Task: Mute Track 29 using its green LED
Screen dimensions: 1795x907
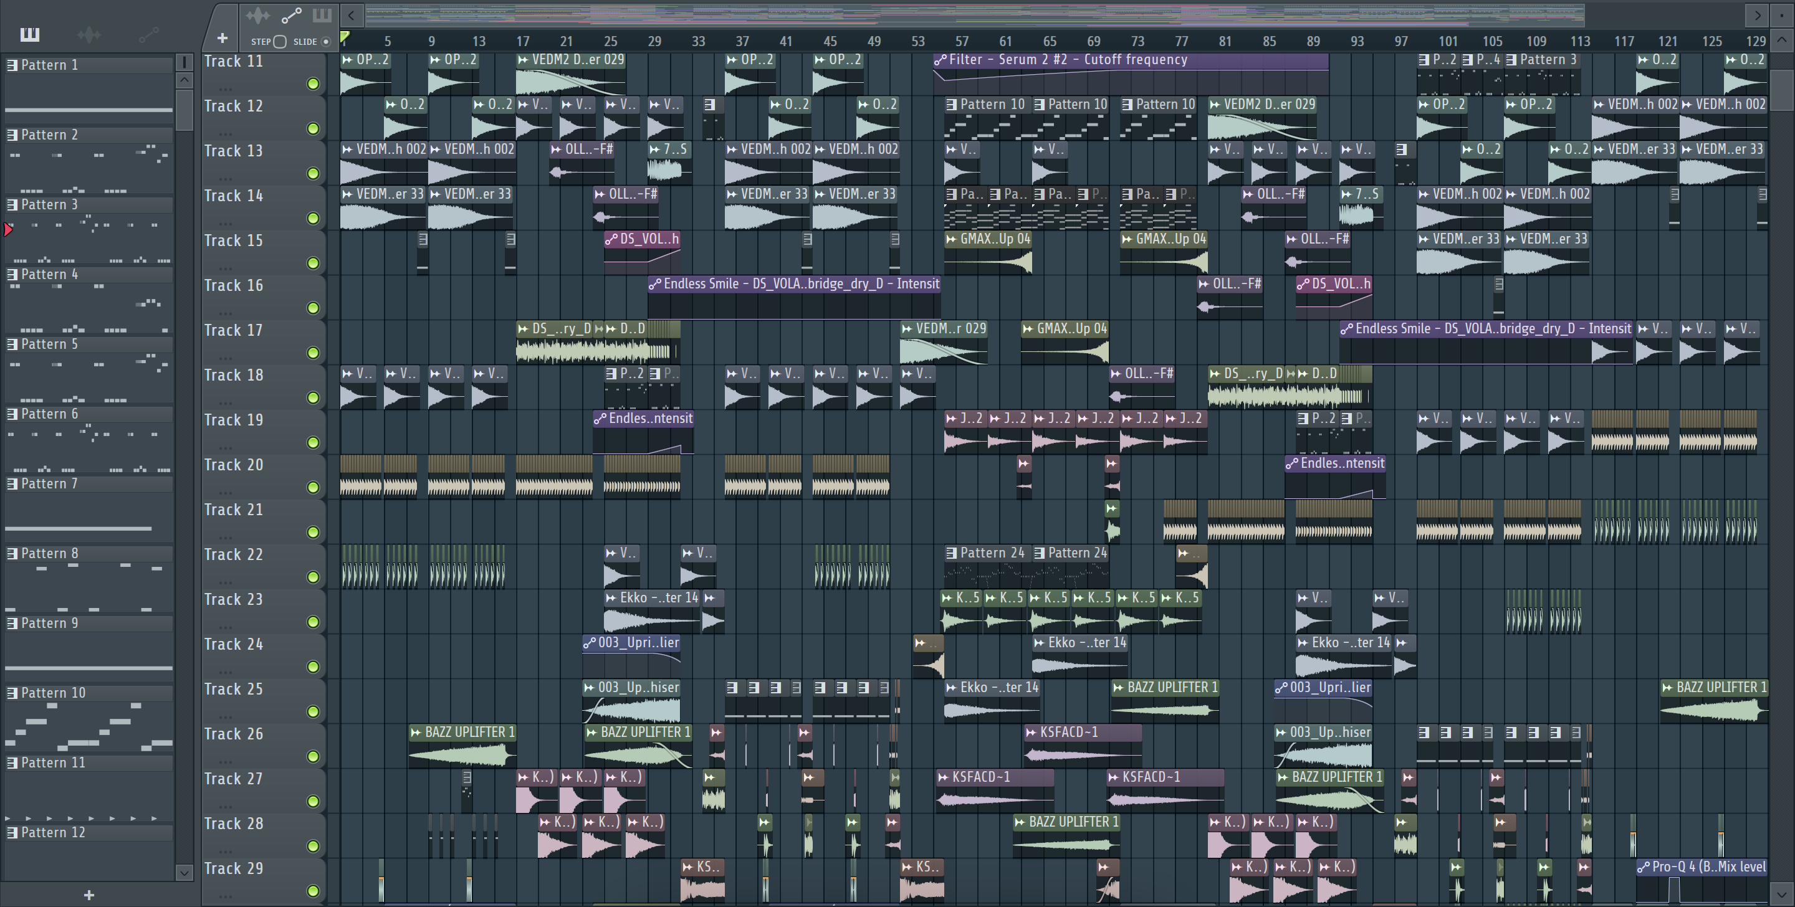Action: (x=314, y=890)
